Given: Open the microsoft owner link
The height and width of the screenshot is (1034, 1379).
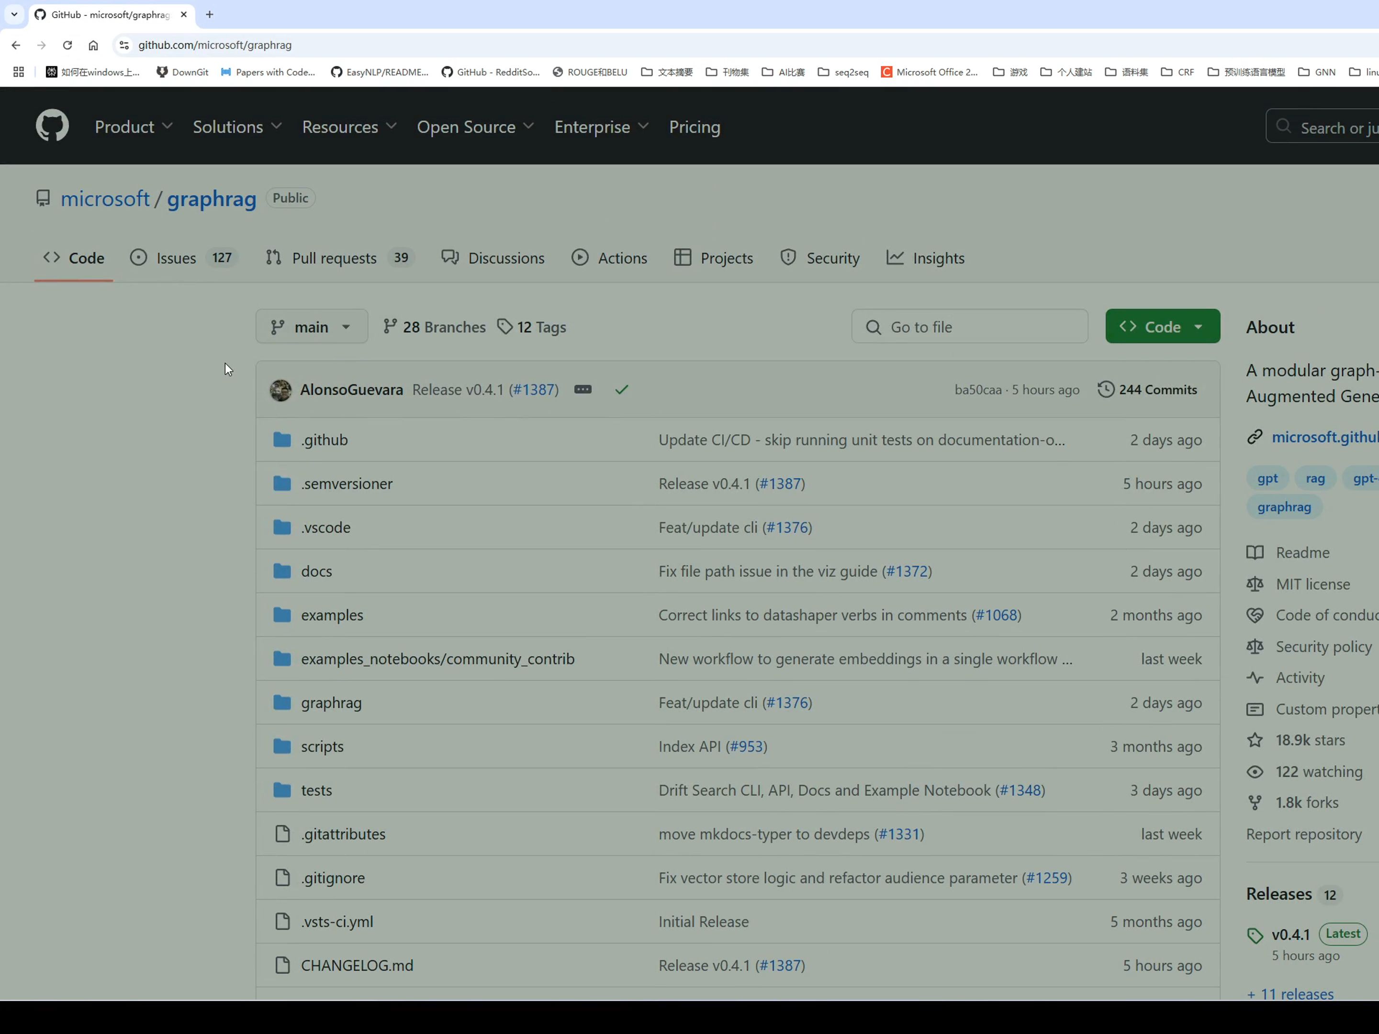Looking at the screenshot, I should coord(105,198).
